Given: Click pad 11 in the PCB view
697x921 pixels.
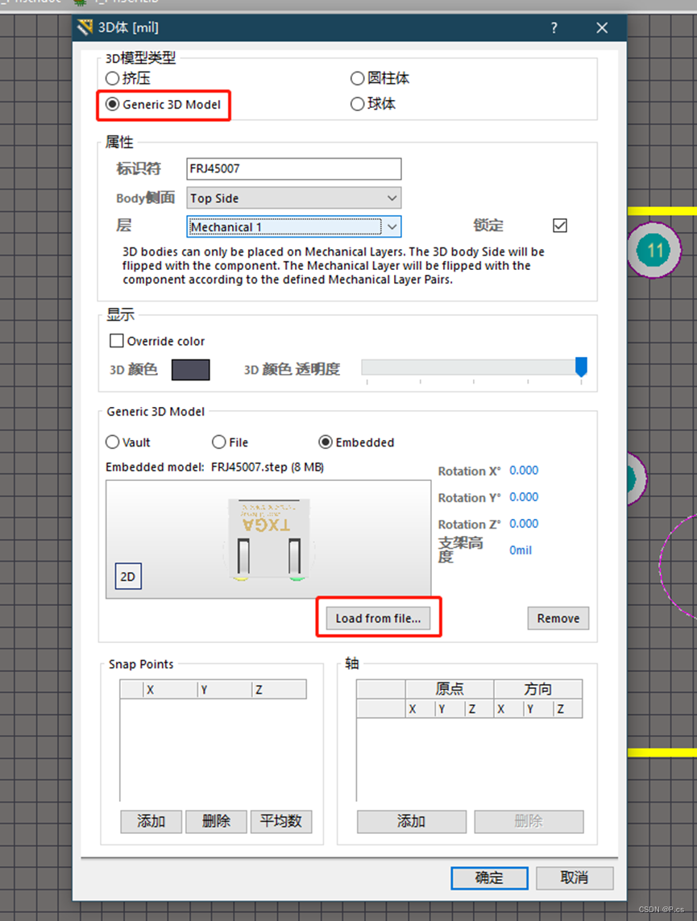Looking at the screenshot, I should 654,251.
